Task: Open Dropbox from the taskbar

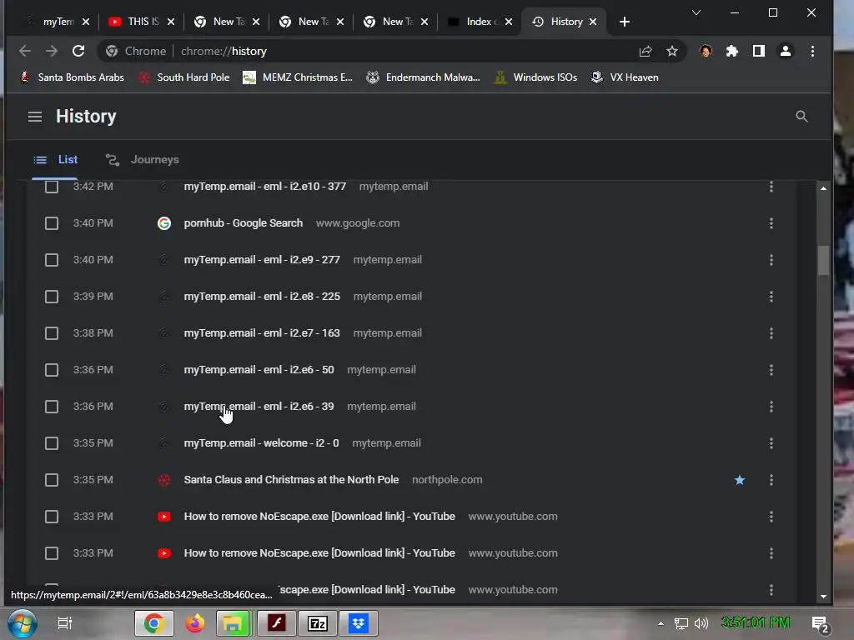Action: [359, 623]
